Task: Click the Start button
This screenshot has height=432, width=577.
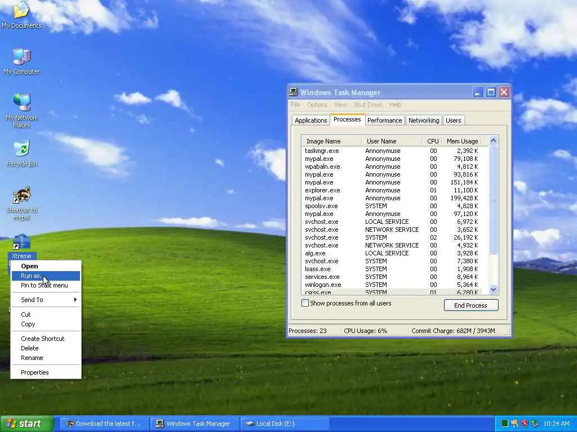Action: 26,424
